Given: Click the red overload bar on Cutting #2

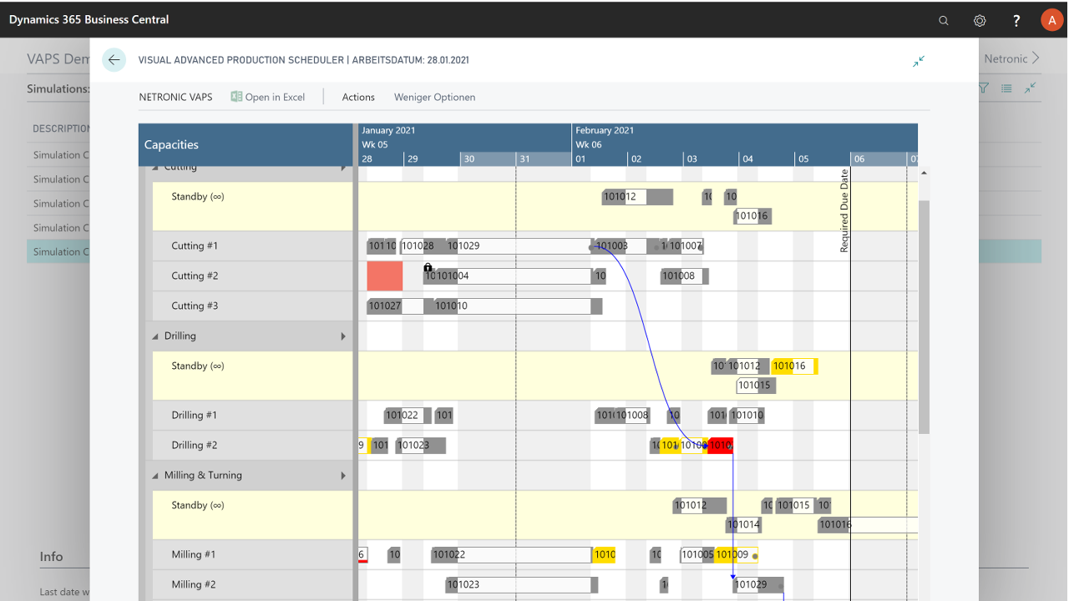Looking at the screenshot, I should coord(384,275).
